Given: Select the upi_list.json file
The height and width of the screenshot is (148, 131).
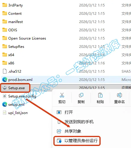Looking at the screenshot, I should coord(18,113).
